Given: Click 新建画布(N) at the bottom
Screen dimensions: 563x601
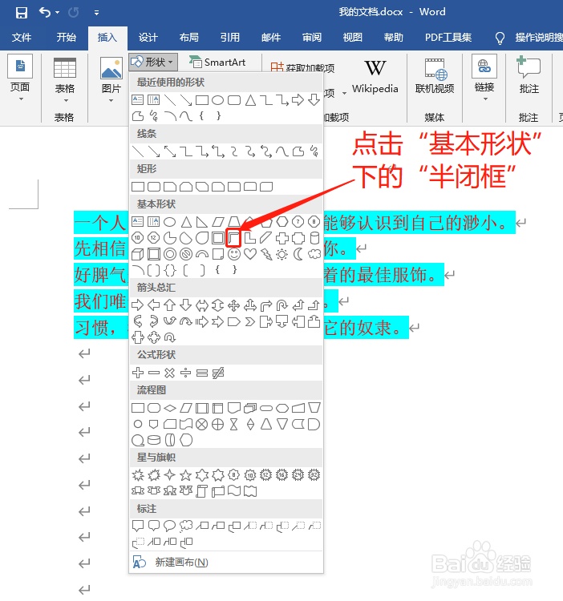Looking at the screenshot, I should tap(181, 563).
